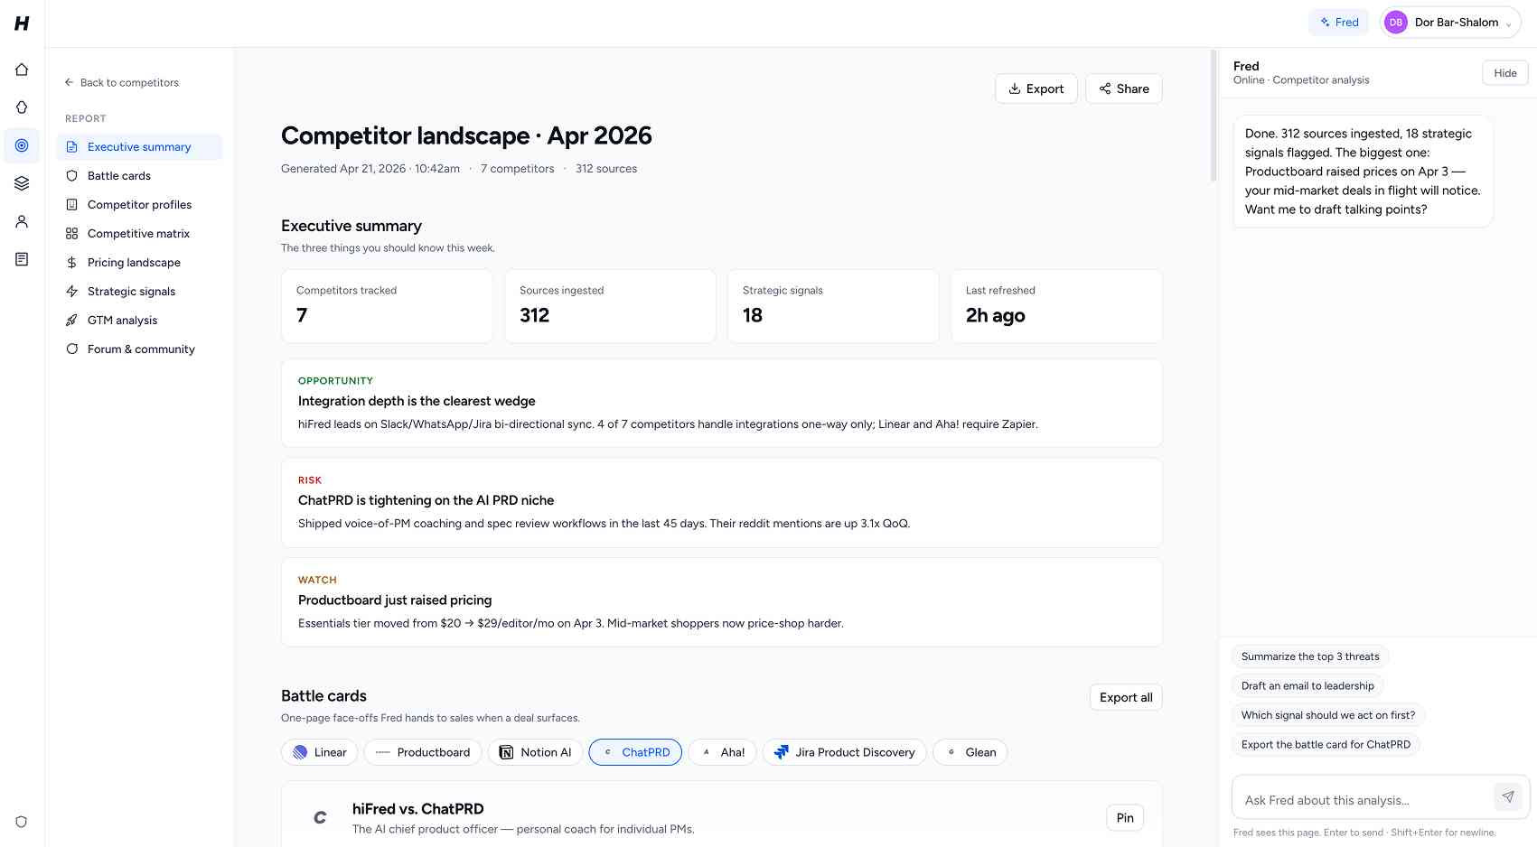1537x847 pixels.
Task: Click the back arrow beside competitors
Action: click(70, 82)
